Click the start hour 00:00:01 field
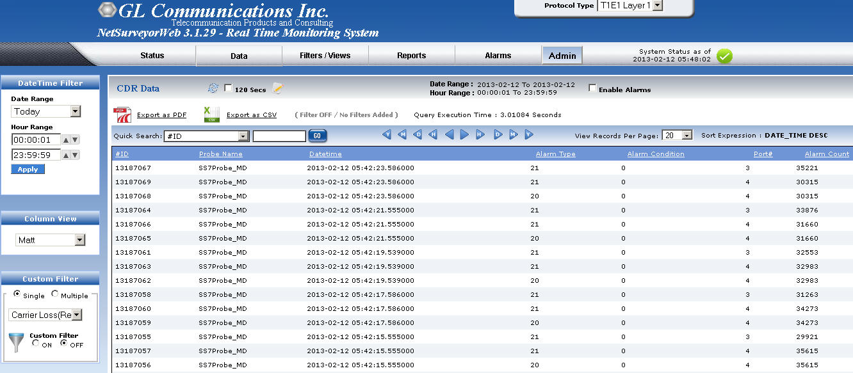This screenshot has height=373, width=853. 36,139
